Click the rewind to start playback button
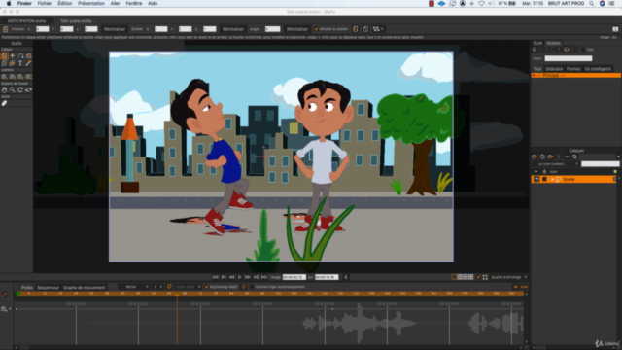 click(x=216, y=277)
